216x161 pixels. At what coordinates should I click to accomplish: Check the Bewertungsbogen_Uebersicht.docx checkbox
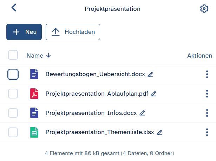13,74
